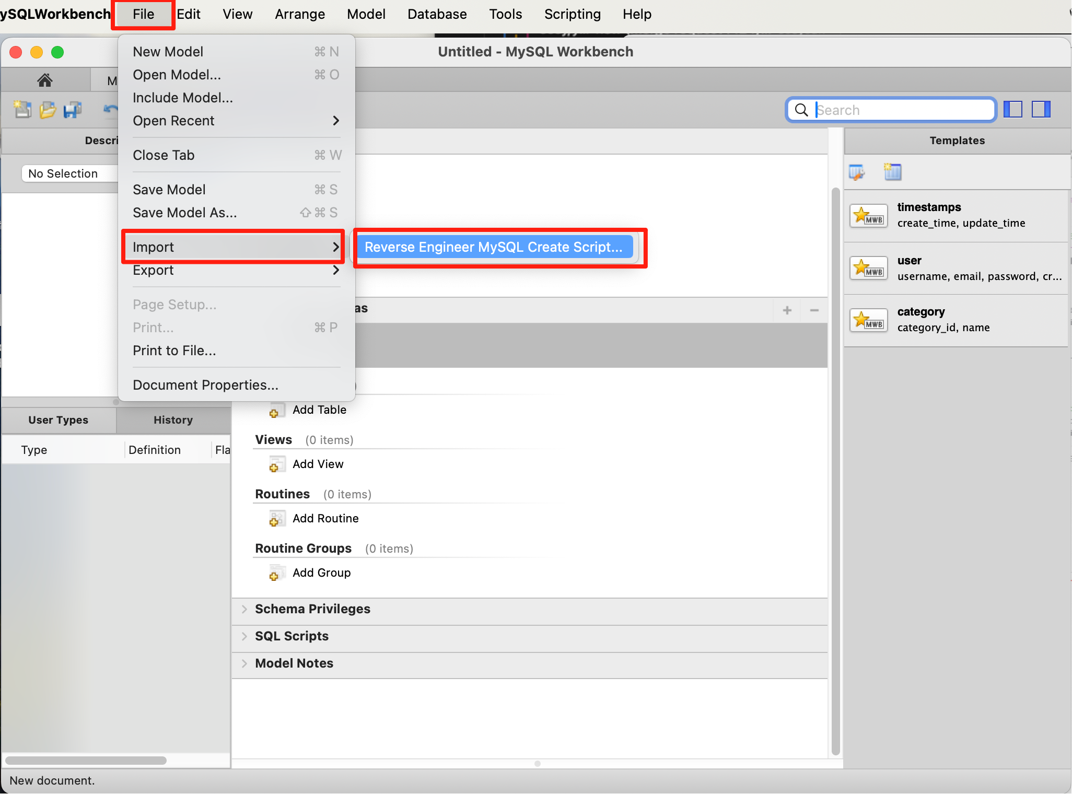
Task: Click the Add Routine icon
Action: click(x=277, y=519)
